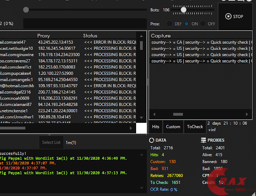This screenshot has height=196, width=256.
Task: Click the Status column header
Action: [90, 36]
